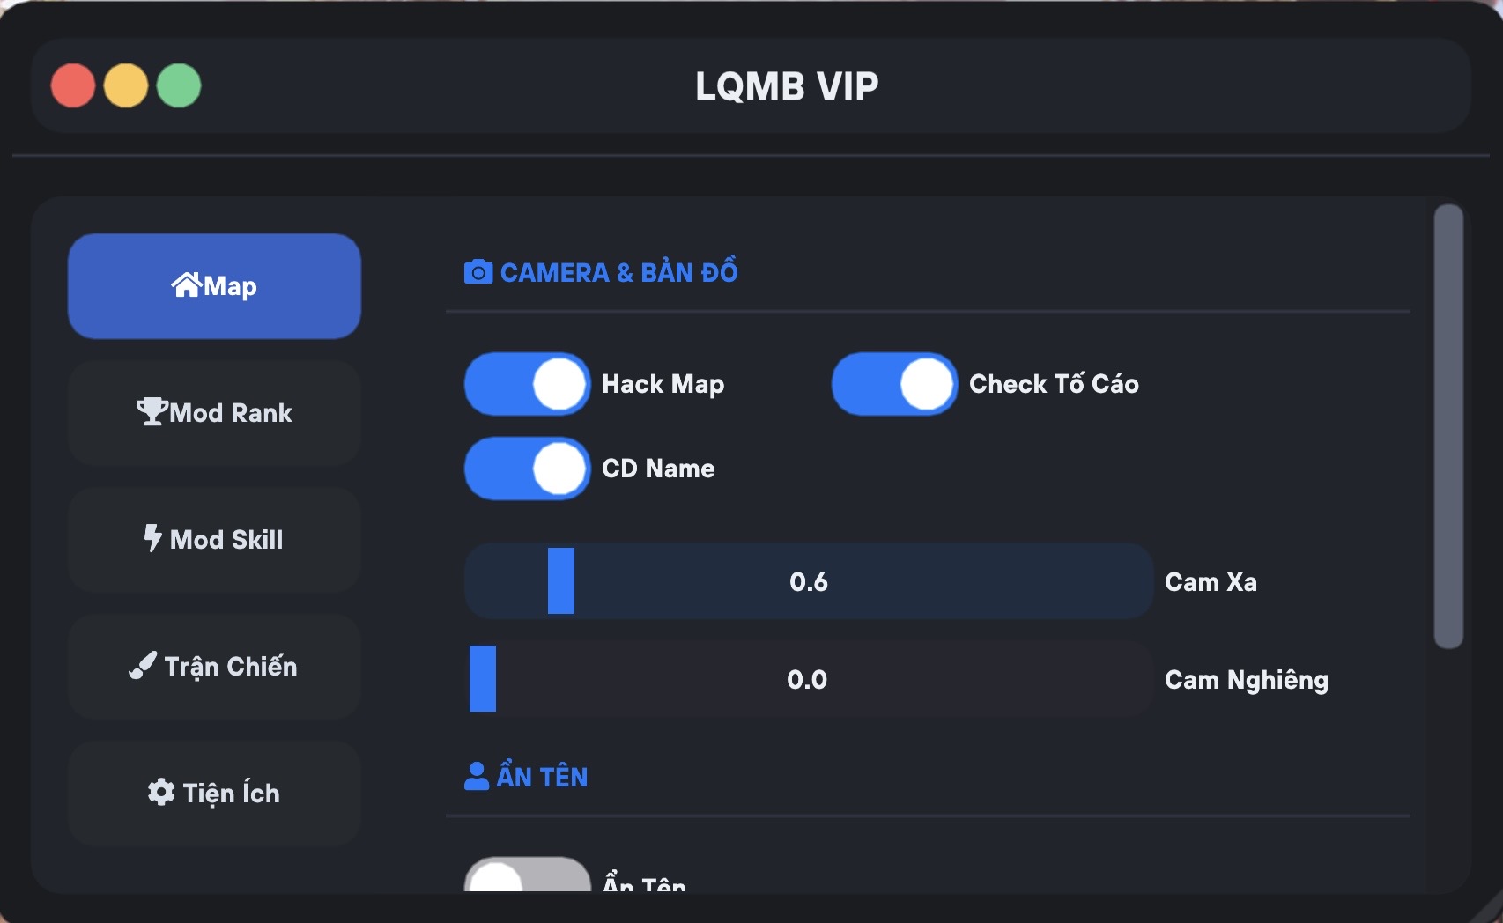
Task: Click the gear icon beside Tiện Ích
Action: pos(161,793)
